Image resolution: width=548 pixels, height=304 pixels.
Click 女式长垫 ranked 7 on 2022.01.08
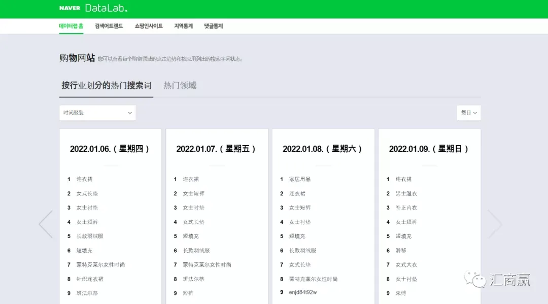click(300, 265)
